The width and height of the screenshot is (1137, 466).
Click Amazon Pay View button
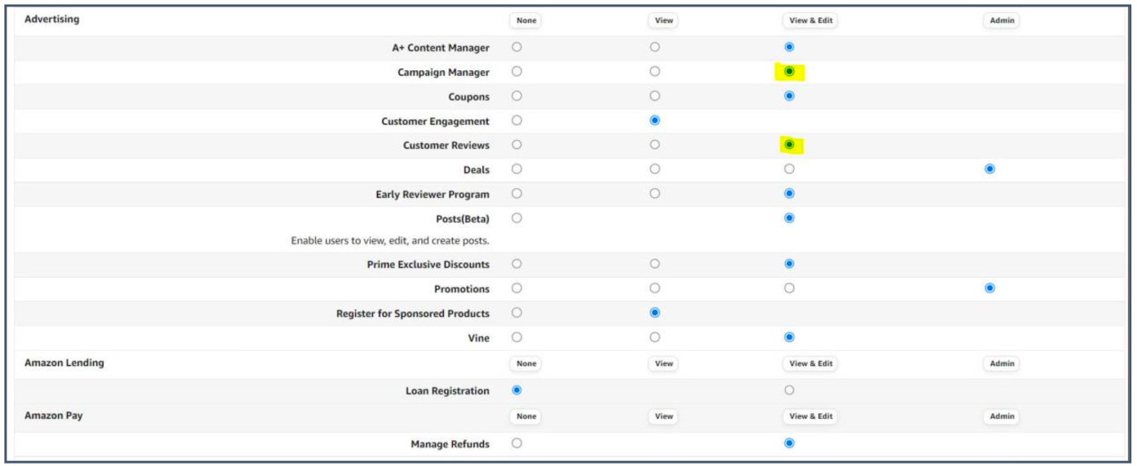tap(664, 416)
